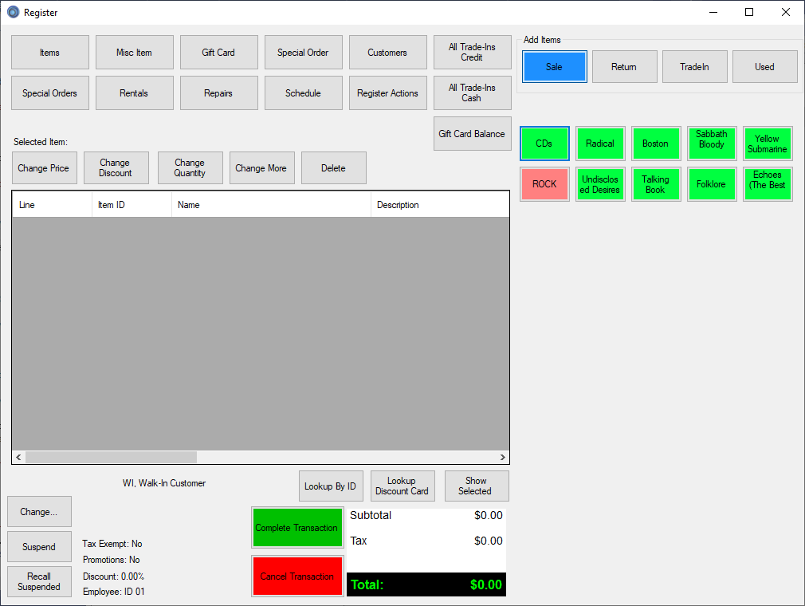Image resolution: width=805 pixels, height=606 pixels.
Task: Click the Change More button
Action: pos(261,168)
